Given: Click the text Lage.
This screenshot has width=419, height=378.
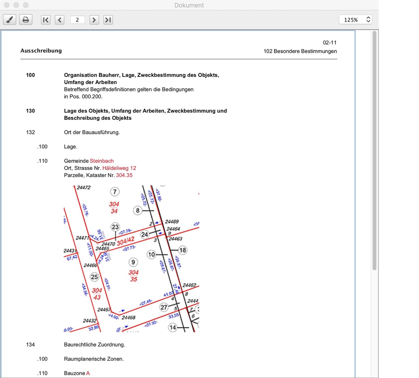Looking at the screenshot, I should (x=70, y=146).
